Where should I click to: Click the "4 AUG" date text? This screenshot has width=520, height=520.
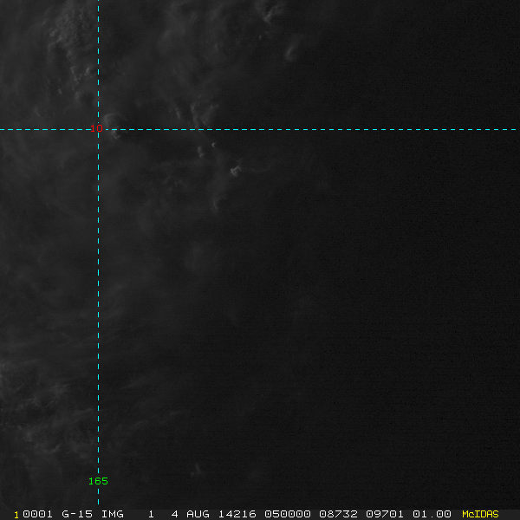(x=192, y=514)
